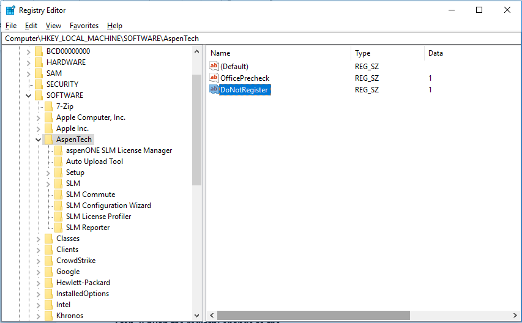522x323 pixels.
Task: Click the OfficePrecheck string value icon
Action: click(214, 78)
